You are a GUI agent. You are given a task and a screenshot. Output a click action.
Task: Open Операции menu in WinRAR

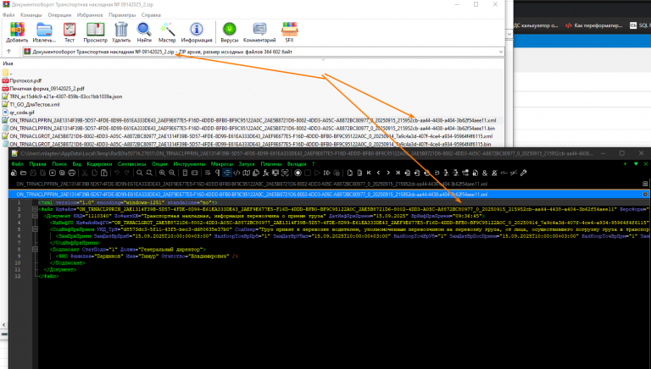59,15
